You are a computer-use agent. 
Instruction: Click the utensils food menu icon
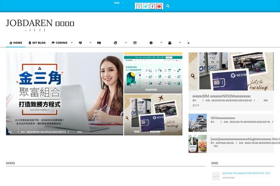(135, 43)
